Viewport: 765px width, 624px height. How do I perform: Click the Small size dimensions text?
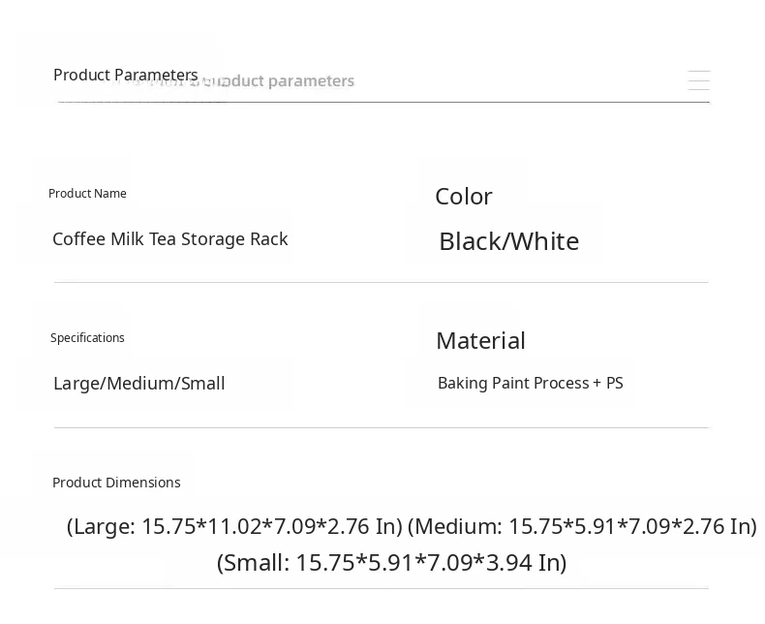click(391, 562)
